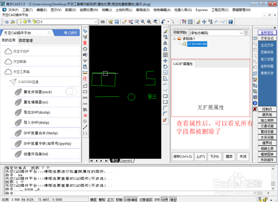278x202 pixels.
Task: Click the mirror tool in edit toolbar
Action: click(165, 43)
